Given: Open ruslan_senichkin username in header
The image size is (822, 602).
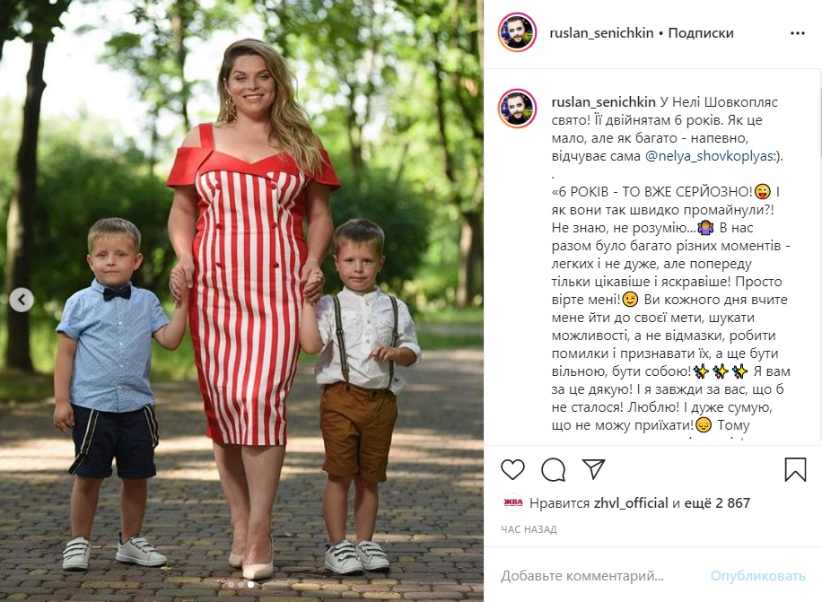Looking at the screenshot, I should (601, 33).
